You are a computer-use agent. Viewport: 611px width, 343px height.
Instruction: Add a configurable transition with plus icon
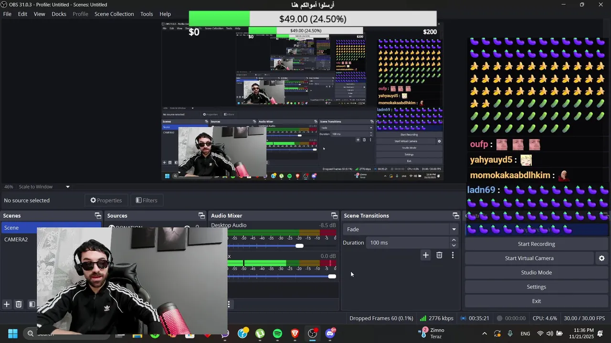[425, 255]
